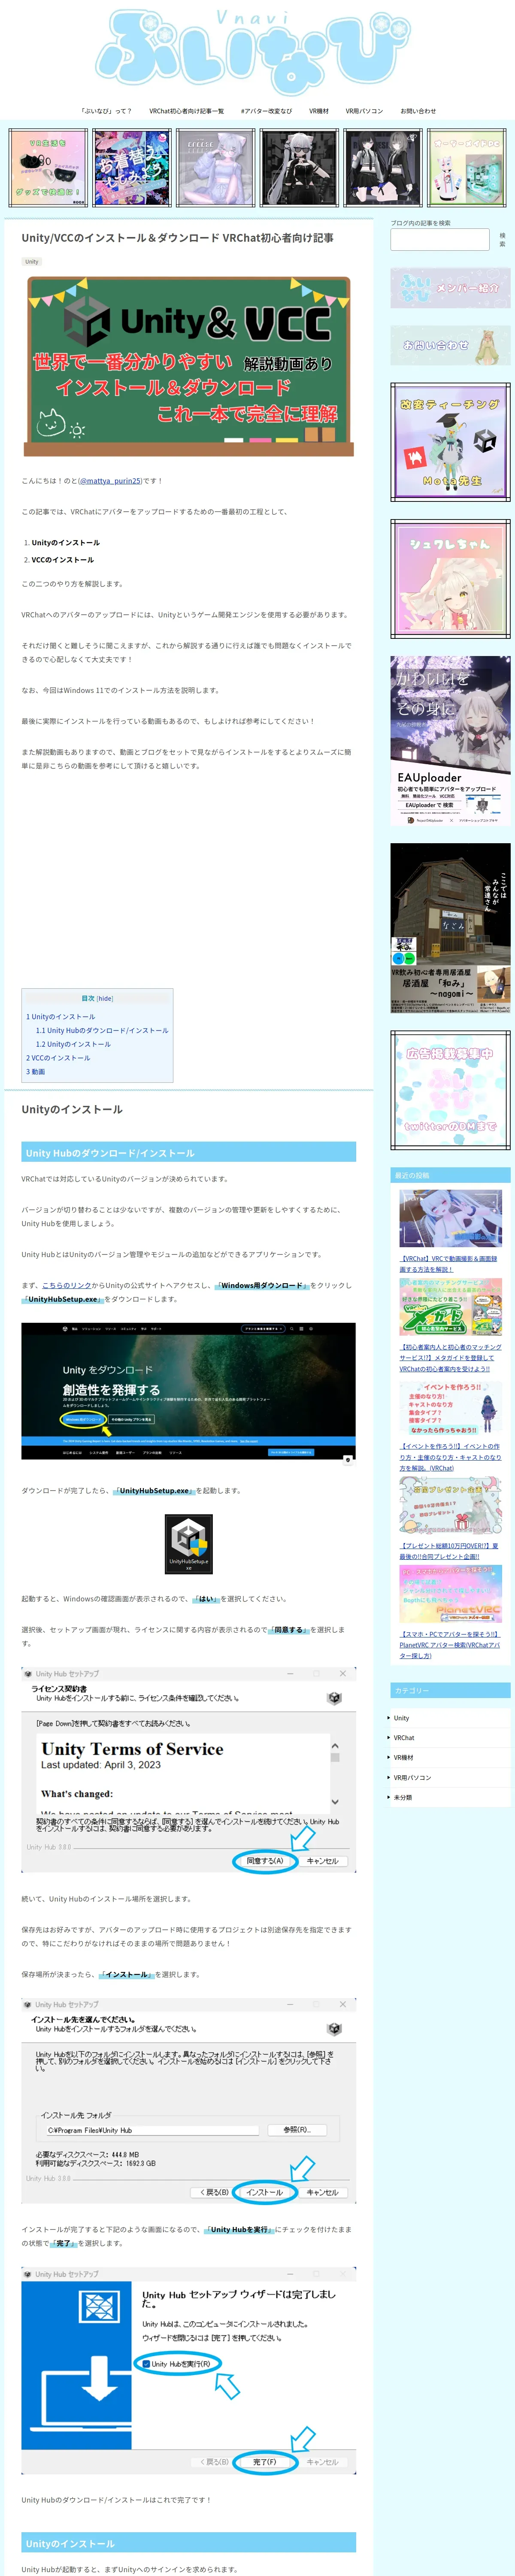Jump to 1.2 Unityのインストール in contents
The image size is (515, 2576).
pos(73,1044)
